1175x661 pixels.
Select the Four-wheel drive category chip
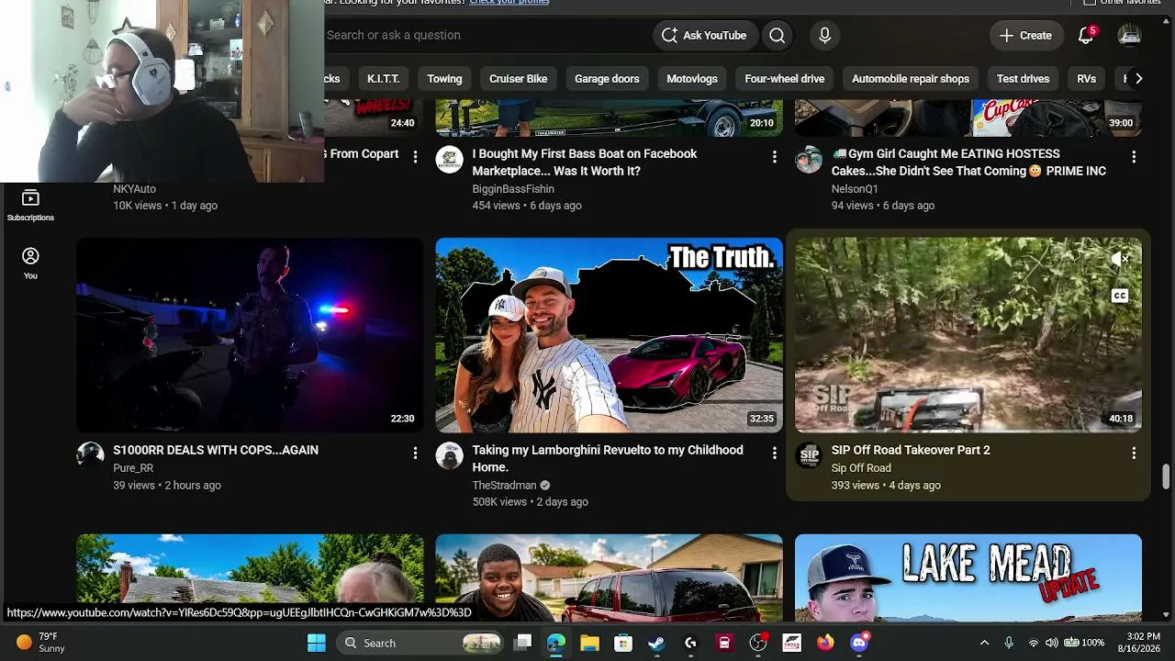coord(785,79)
